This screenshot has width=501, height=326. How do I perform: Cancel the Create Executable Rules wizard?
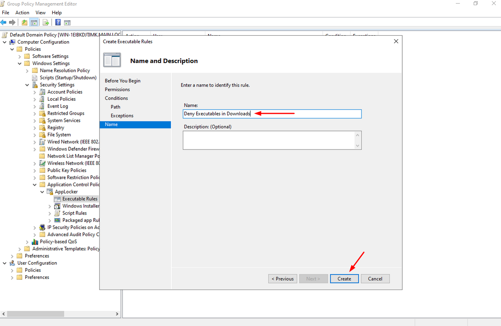tap(375, 279)
